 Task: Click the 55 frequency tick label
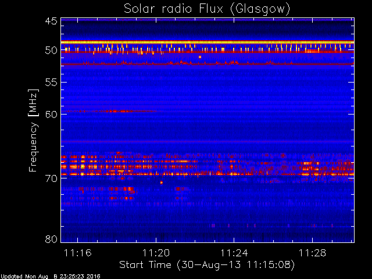[51, 83]
